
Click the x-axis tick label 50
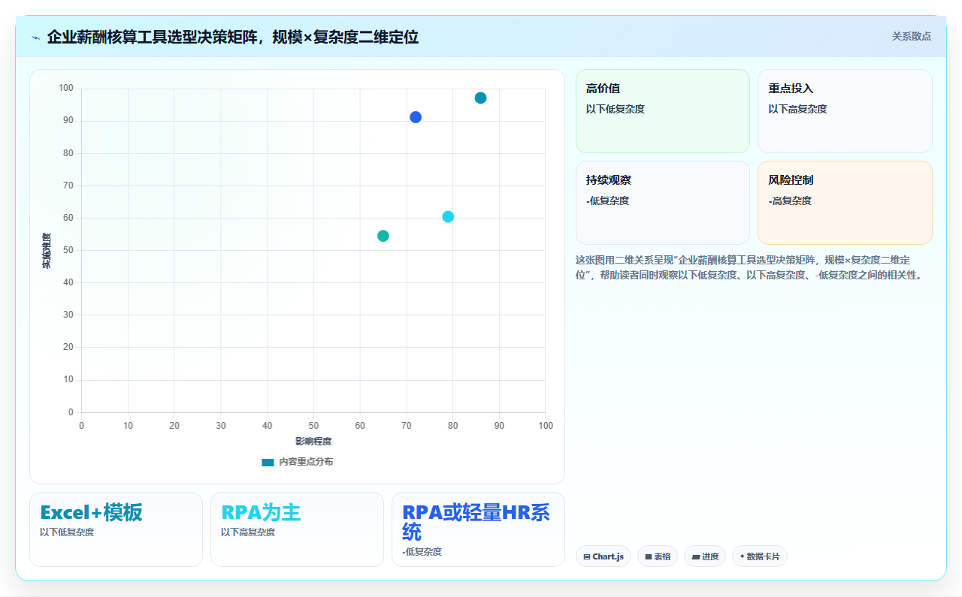pos(313,426)
